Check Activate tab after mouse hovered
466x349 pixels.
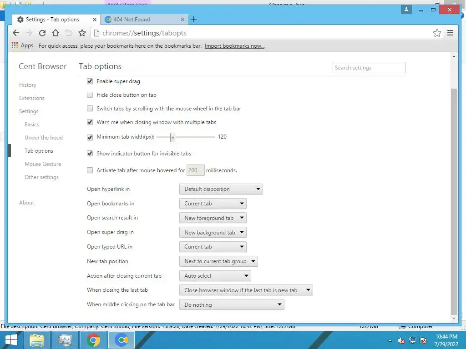tap(90, 170)
